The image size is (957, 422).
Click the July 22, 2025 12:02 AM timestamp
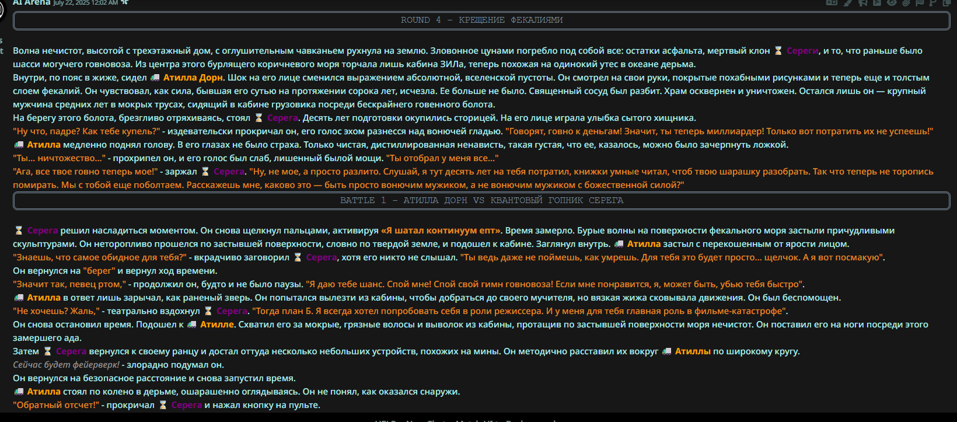coord(85,2)
